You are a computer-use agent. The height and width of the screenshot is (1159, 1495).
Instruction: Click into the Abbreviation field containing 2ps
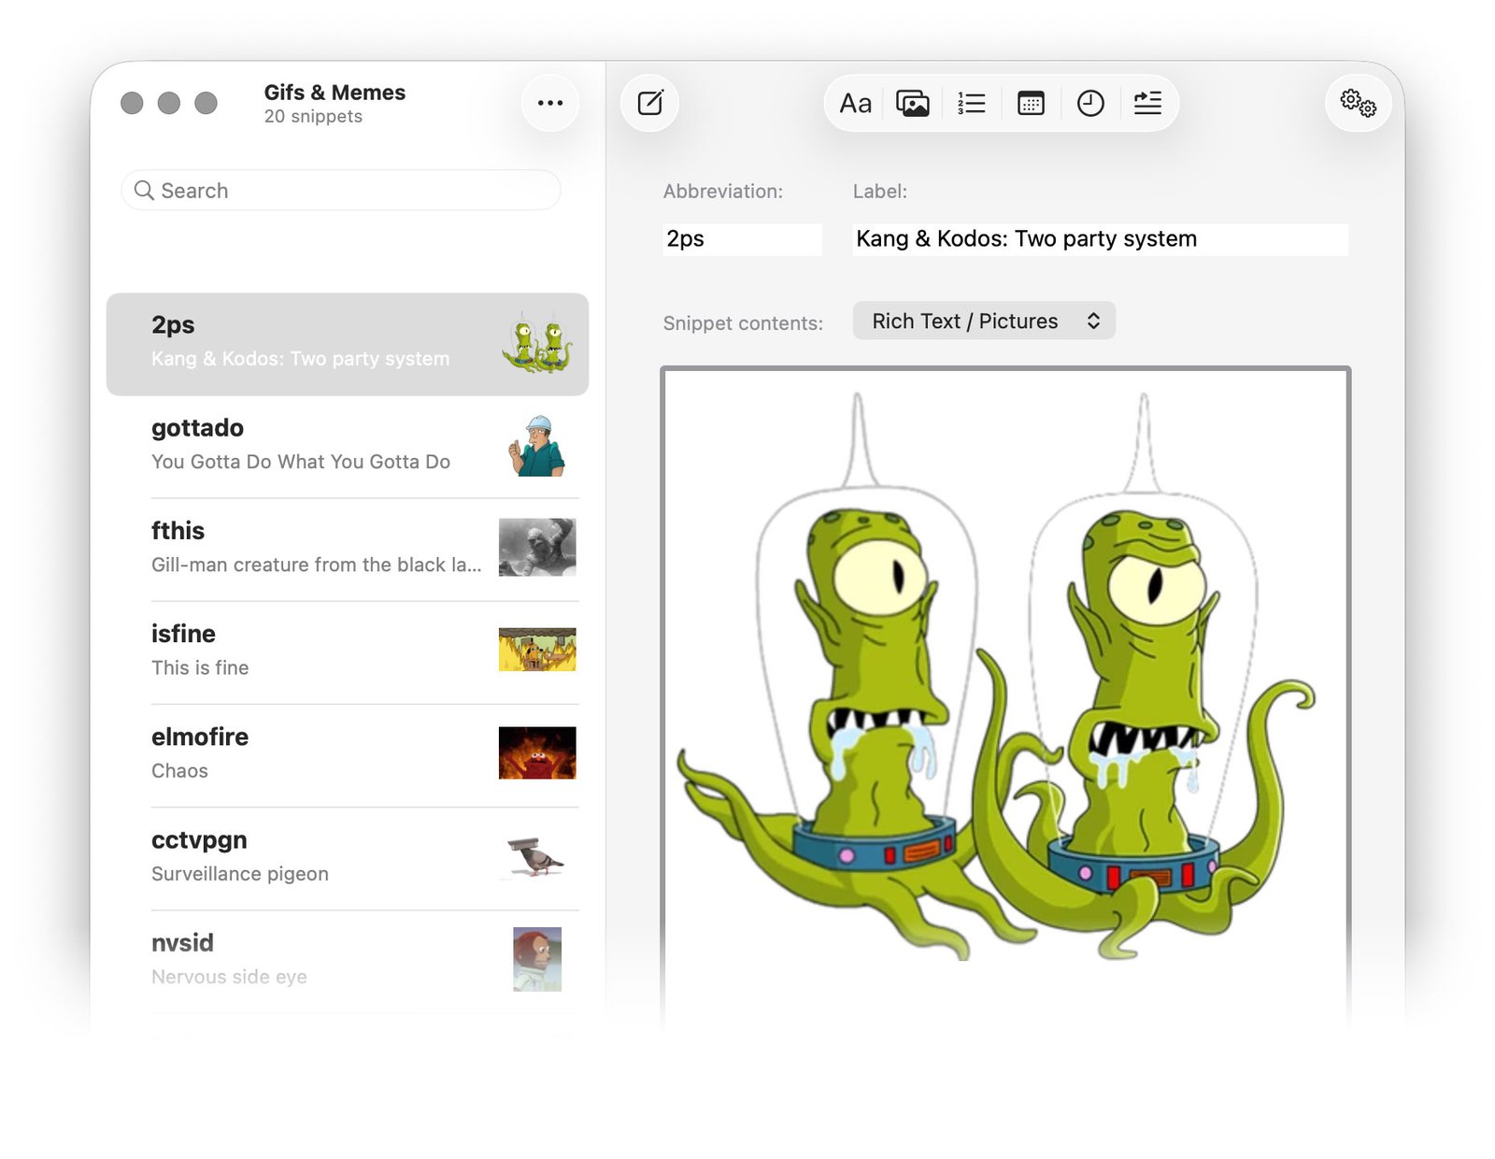pos(743,239)
